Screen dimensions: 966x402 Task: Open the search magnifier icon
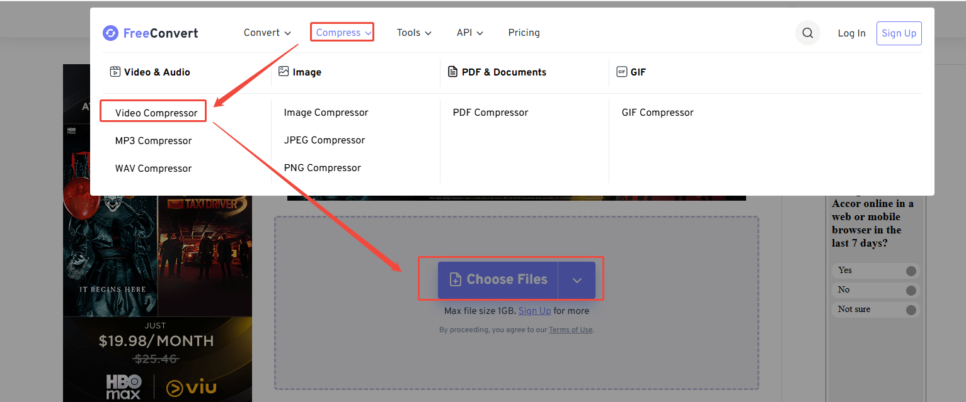807,33
